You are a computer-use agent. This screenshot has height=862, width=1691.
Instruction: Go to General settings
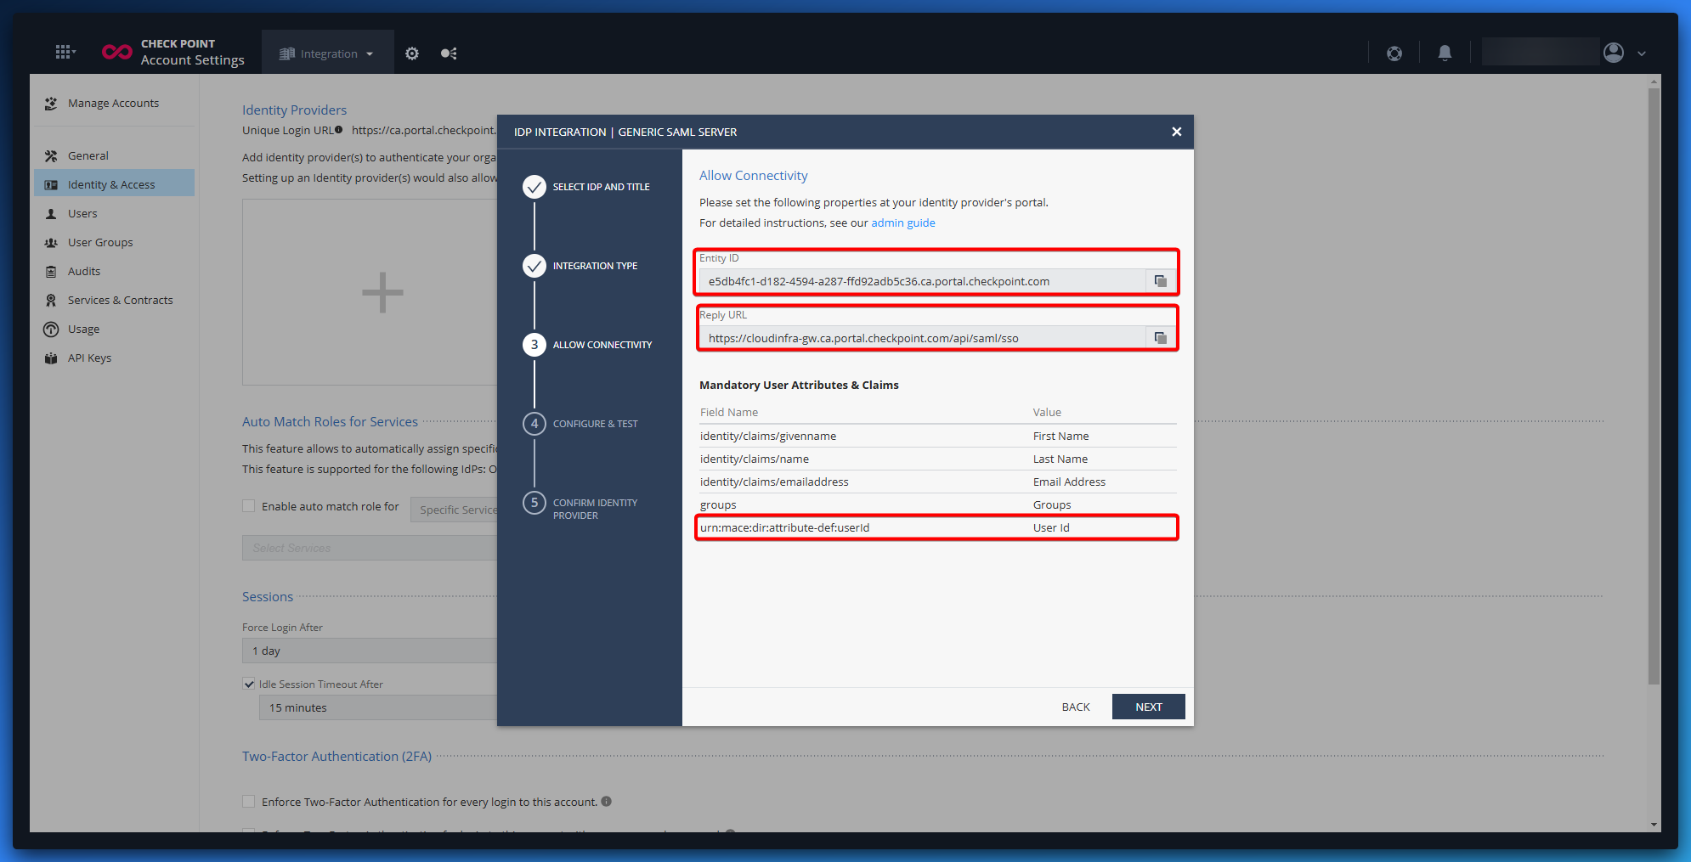click(114, 156)
